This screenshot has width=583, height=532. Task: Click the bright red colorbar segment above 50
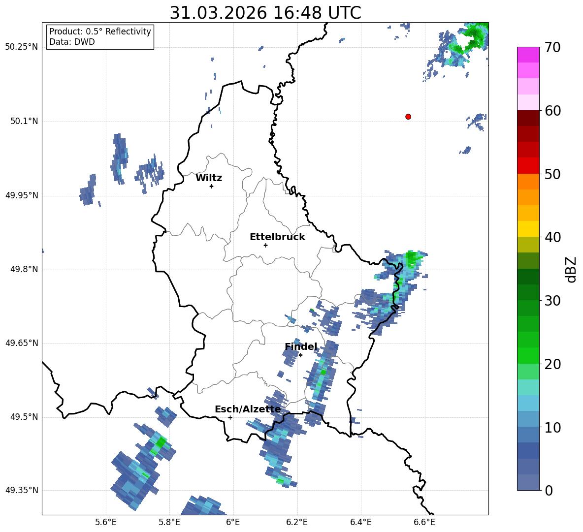click(528, 166)
